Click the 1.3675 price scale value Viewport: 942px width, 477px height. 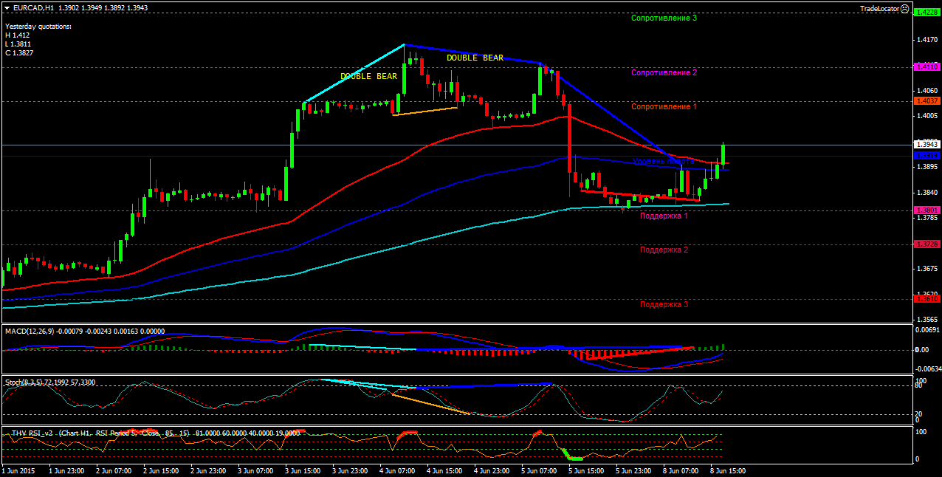click(926, 269)
